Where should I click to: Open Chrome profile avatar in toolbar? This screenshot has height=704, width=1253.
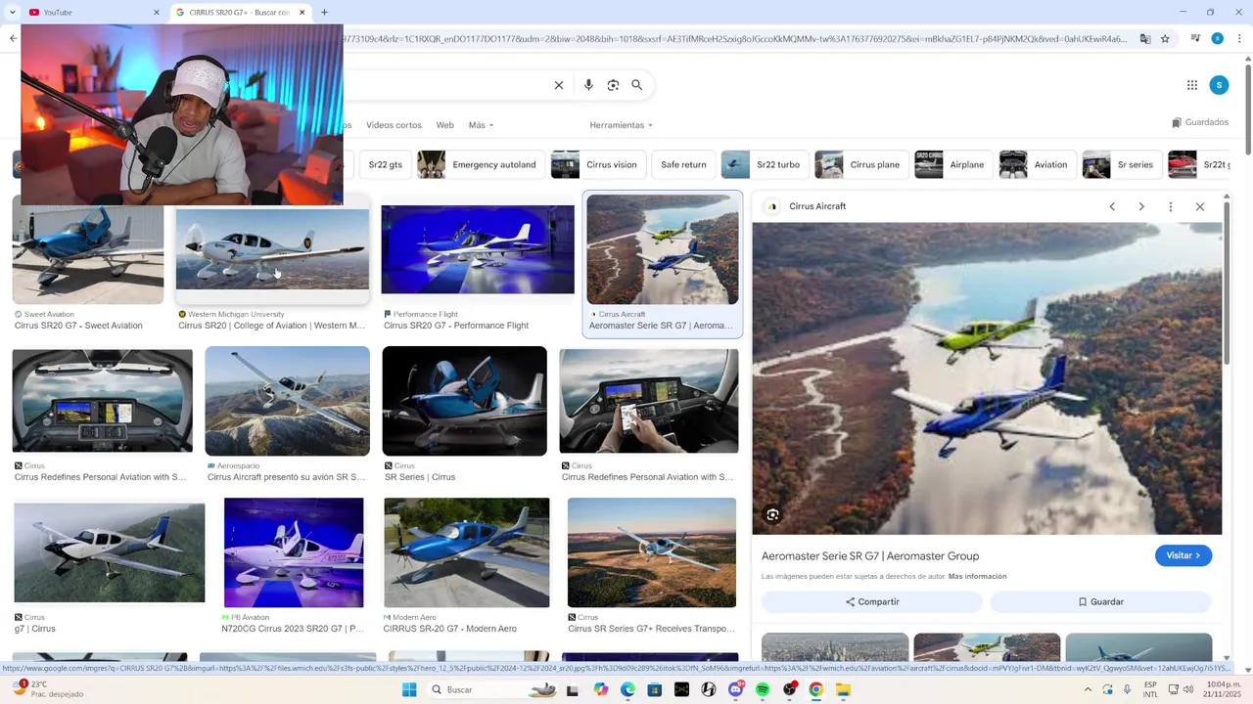coord(1217,39)
